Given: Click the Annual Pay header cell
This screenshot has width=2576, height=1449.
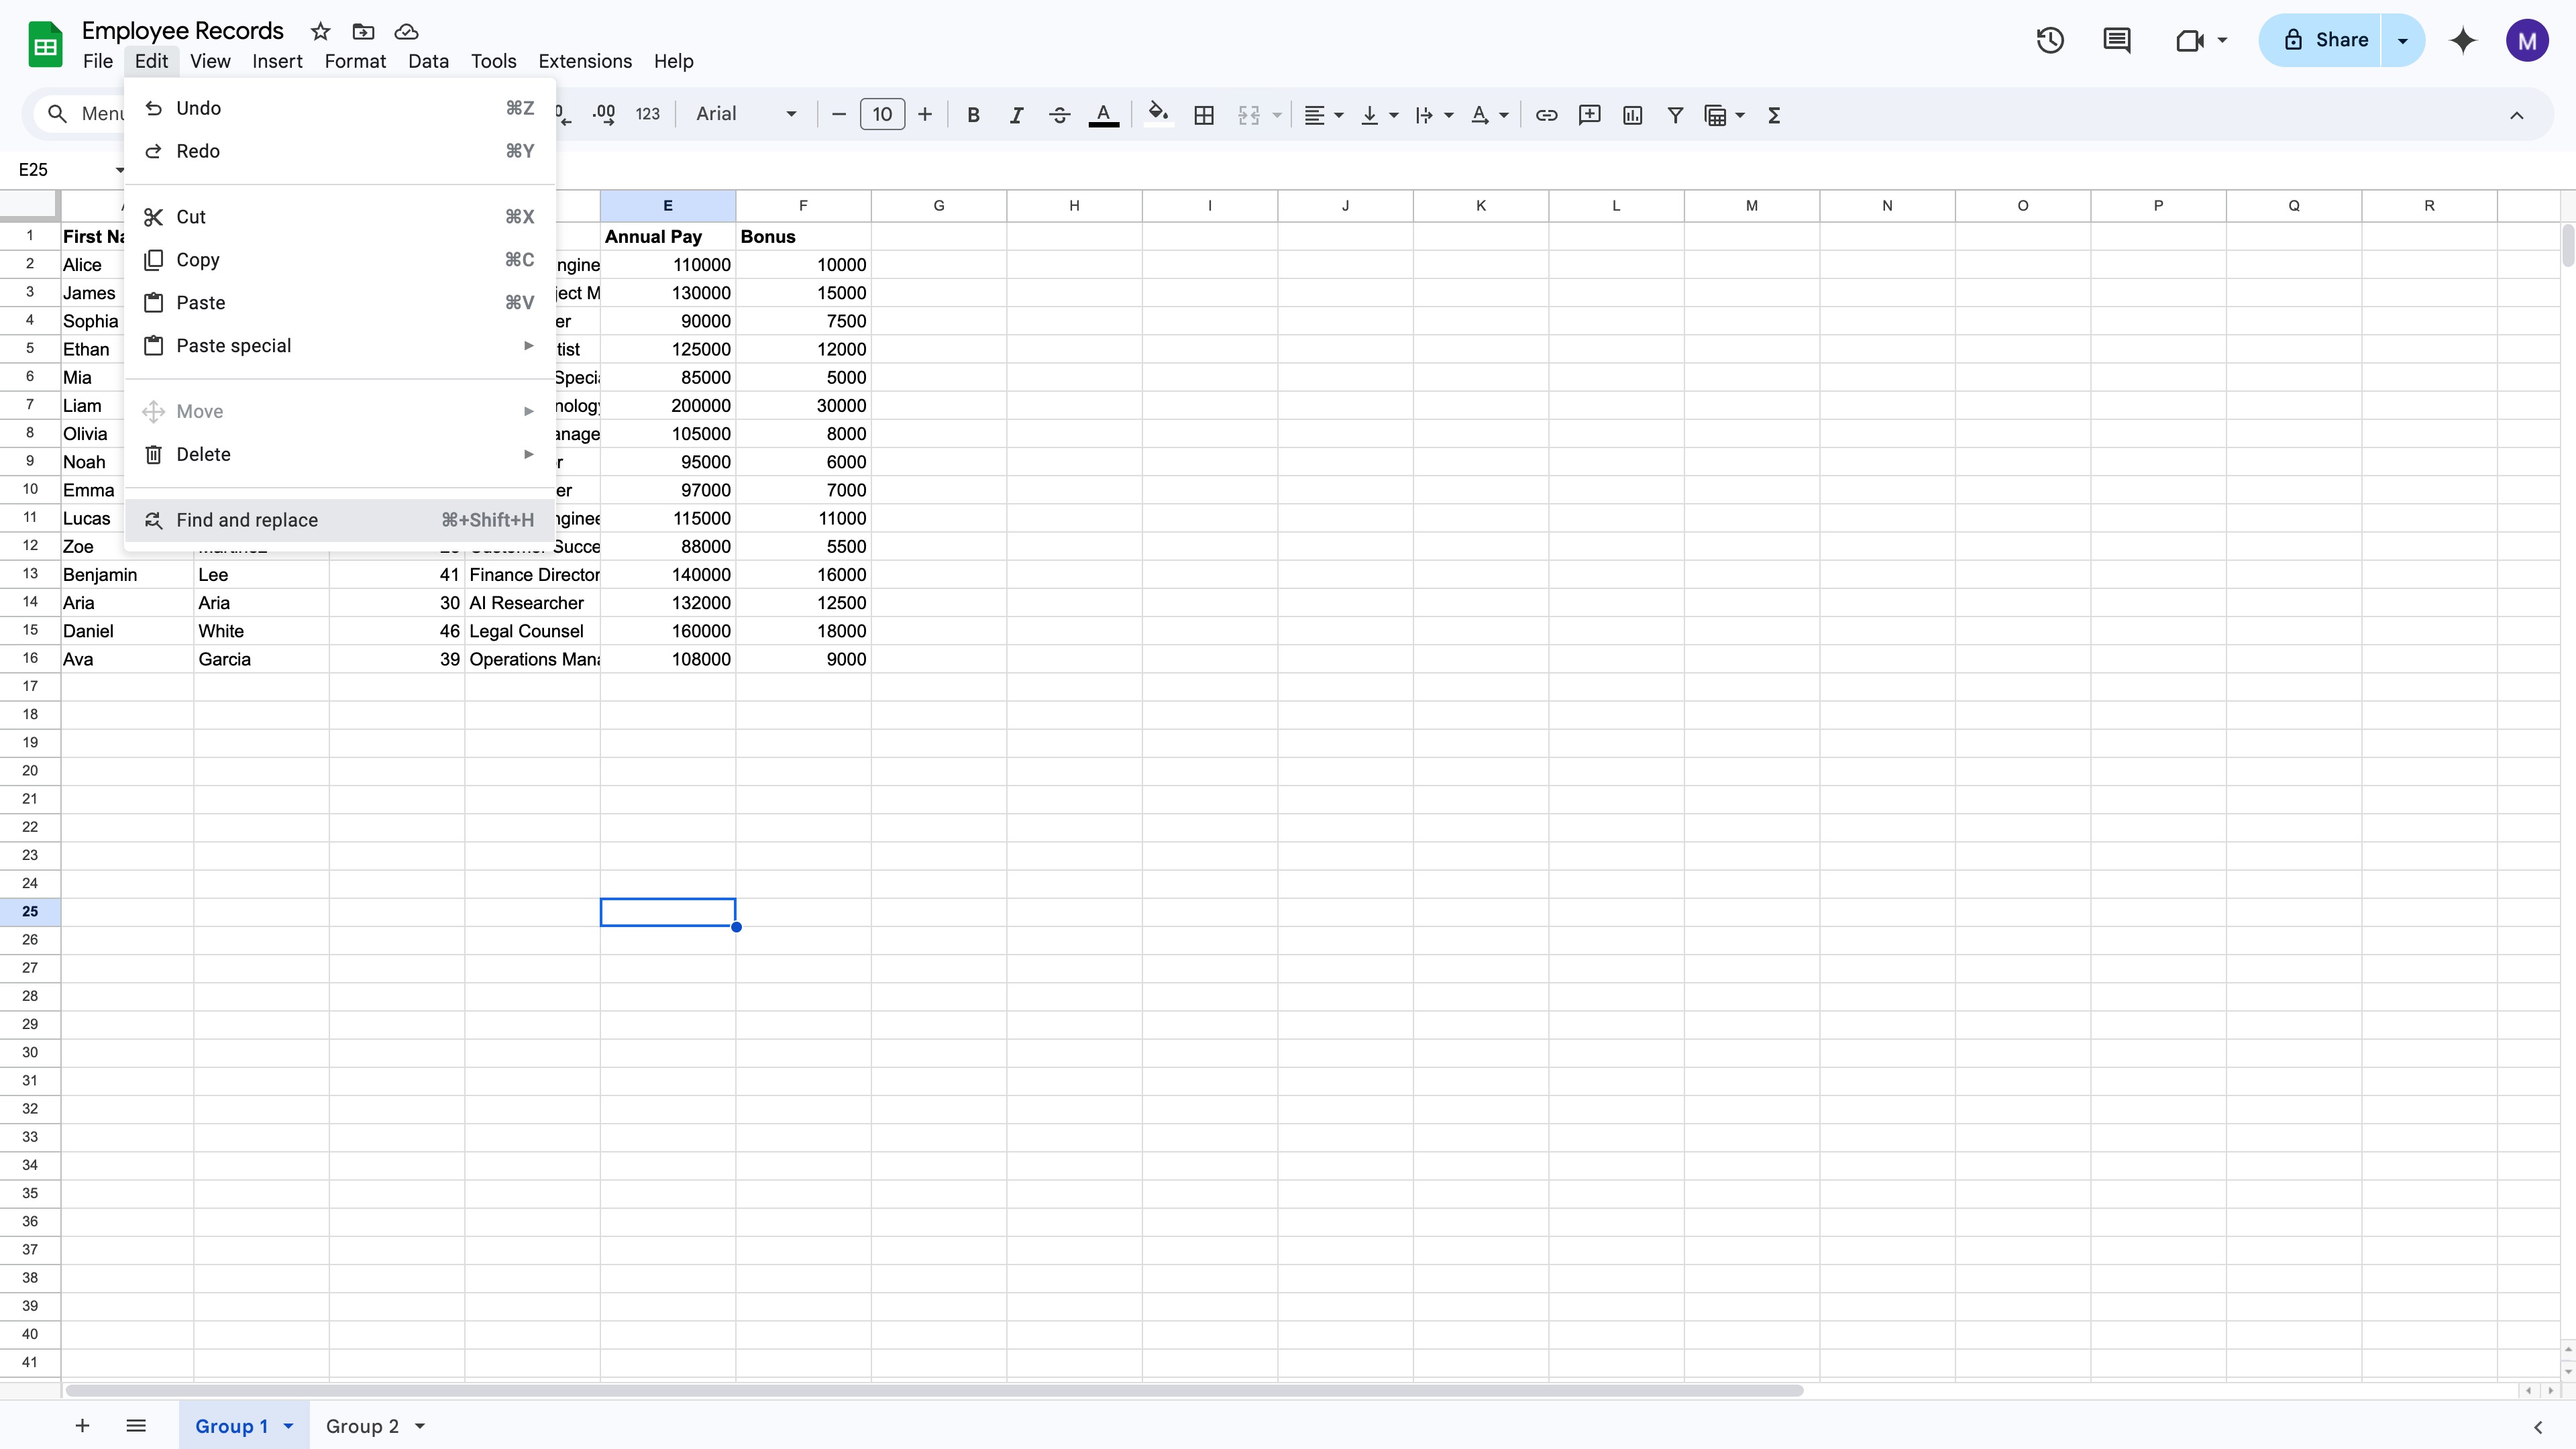Looking at the screenshot, I should point(667,237).
